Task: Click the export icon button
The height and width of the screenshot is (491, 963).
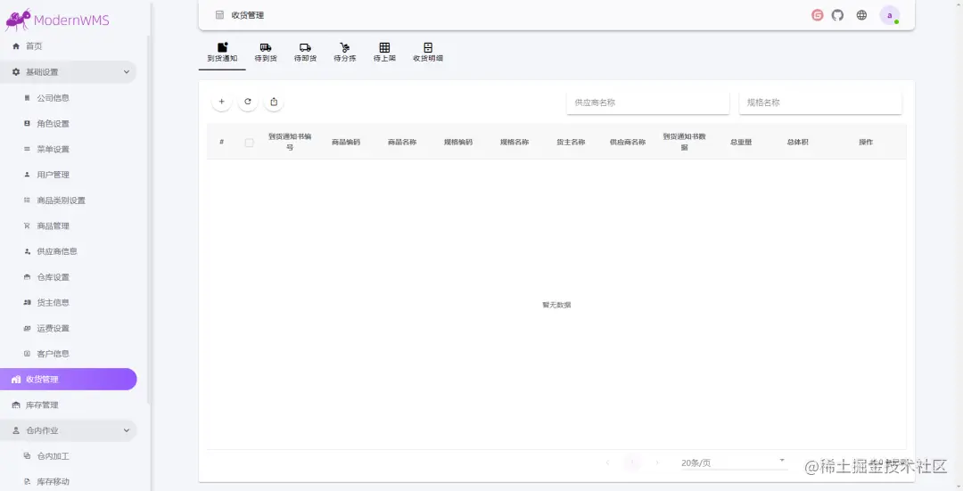Action: (274, 102)
